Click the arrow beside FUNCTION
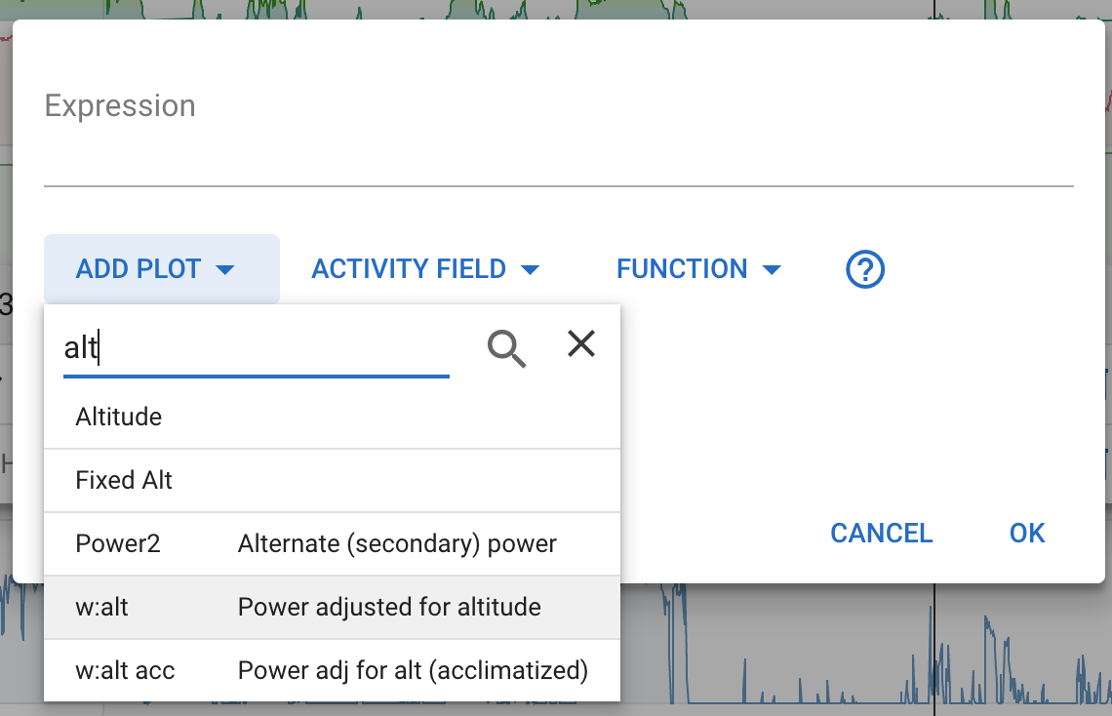1112x716 pixels. tap(772, 270)
